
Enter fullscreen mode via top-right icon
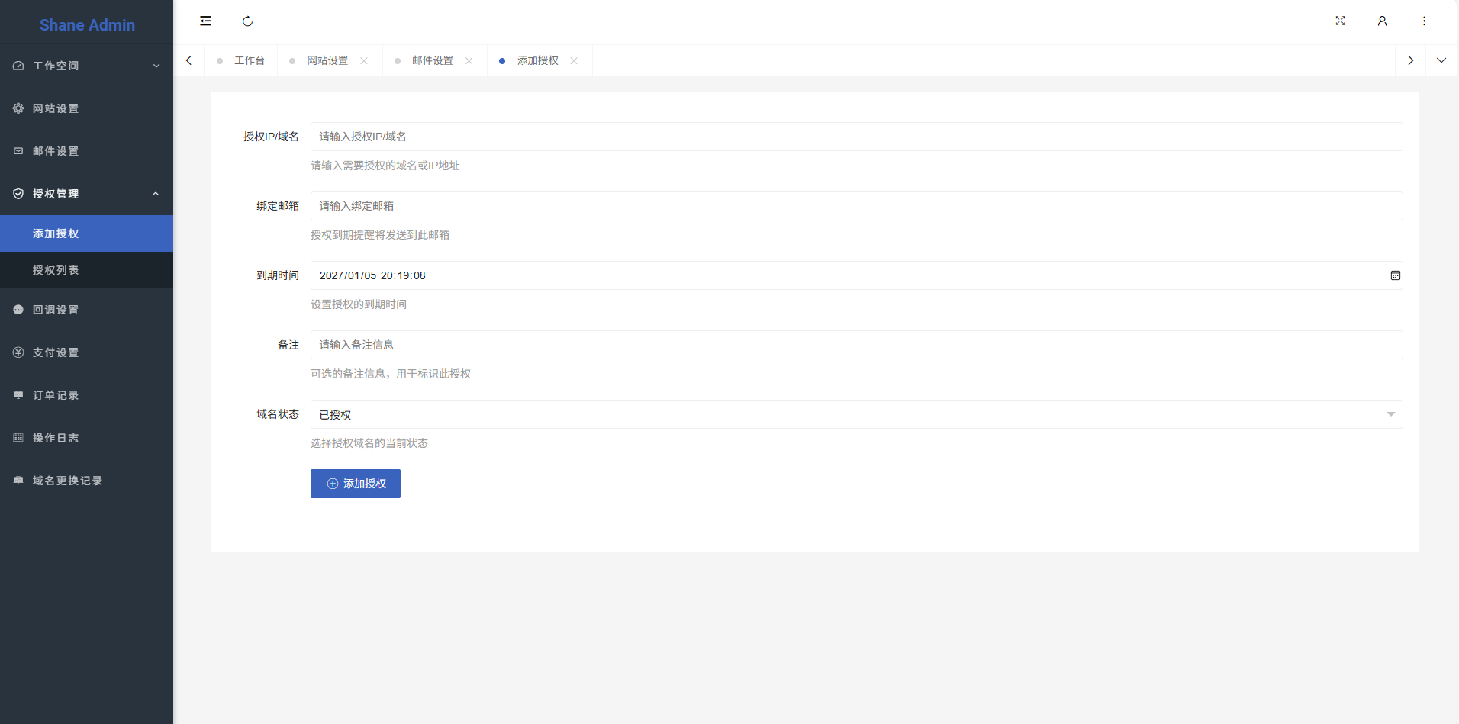pos(1340,21)
